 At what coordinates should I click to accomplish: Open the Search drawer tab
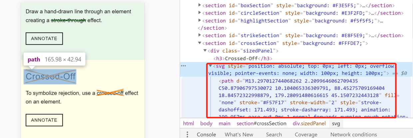pyautogui.click(x=274, y=134)
